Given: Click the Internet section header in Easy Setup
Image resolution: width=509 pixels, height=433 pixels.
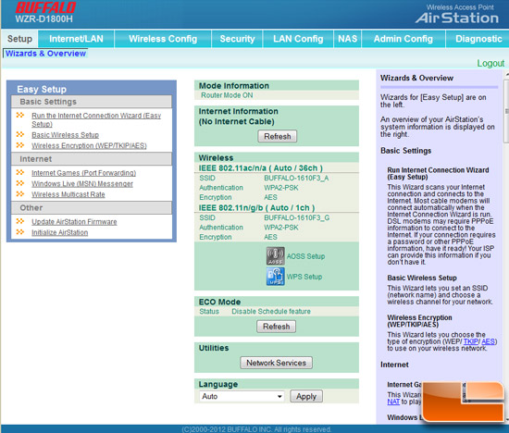Looking at the screenshot, I should 92,159.
